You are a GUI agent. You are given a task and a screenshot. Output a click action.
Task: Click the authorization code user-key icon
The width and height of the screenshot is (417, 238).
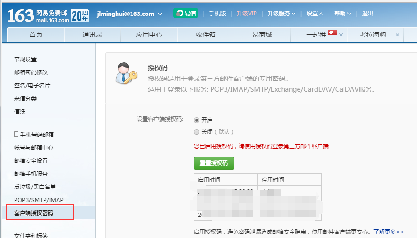pyautogui.click(x=126, y=73)
